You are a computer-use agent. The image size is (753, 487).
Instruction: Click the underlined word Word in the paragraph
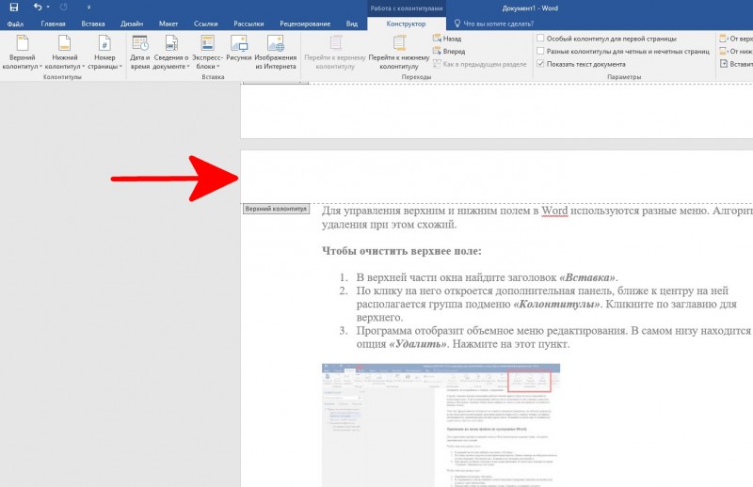(x=554, y=211)
